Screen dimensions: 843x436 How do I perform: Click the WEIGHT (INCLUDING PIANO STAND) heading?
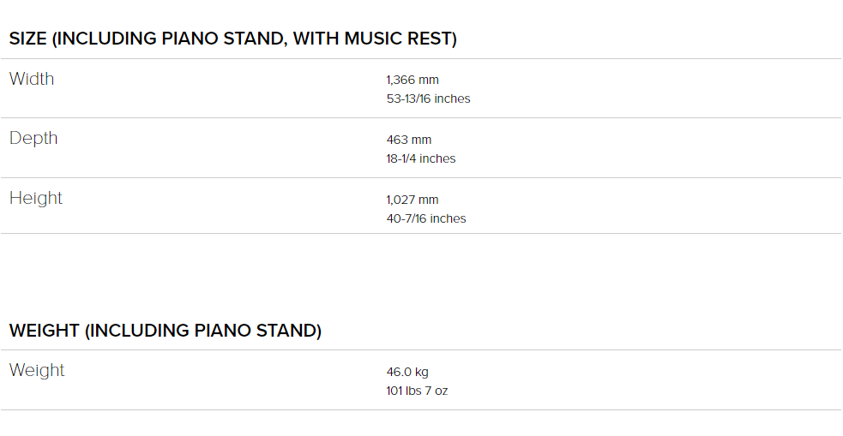click(x=165, y=331)
